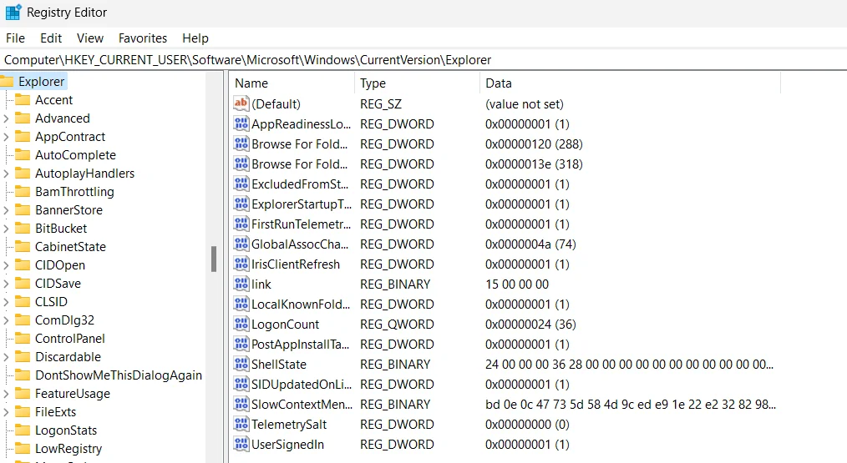The image size is (847, 463).
Task: Click the BamThrottling folder icon
Action: [23, 192]
